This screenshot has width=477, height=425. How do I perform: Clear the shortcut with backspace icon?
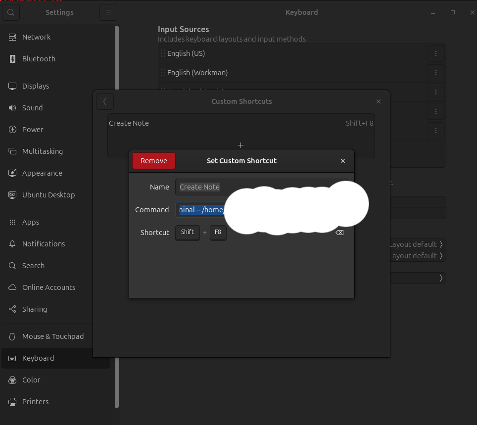(x=339, y=233)
